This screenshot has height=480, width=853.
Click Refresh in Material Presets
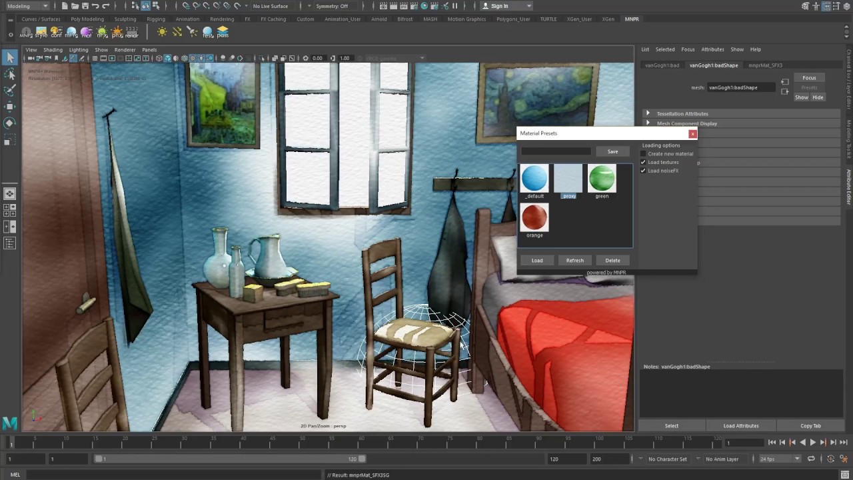(x=575, y=261)
